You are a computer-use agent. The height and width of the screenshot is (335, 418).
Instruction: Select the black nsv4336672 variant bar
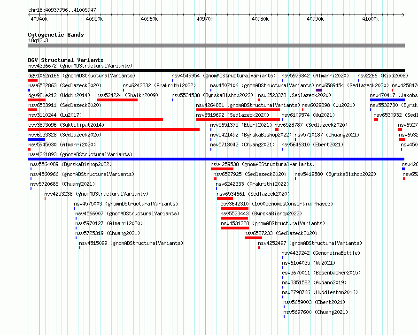coord(216,70)
